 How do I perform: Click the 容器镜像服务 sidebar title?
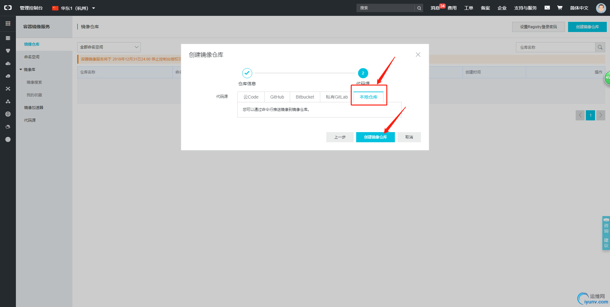click(x=37, y=27)
